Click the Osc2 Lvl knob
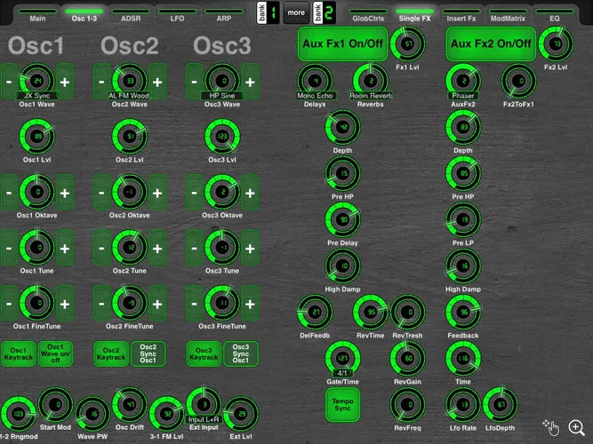The image size is (593, 444). [x=130, y=137]
